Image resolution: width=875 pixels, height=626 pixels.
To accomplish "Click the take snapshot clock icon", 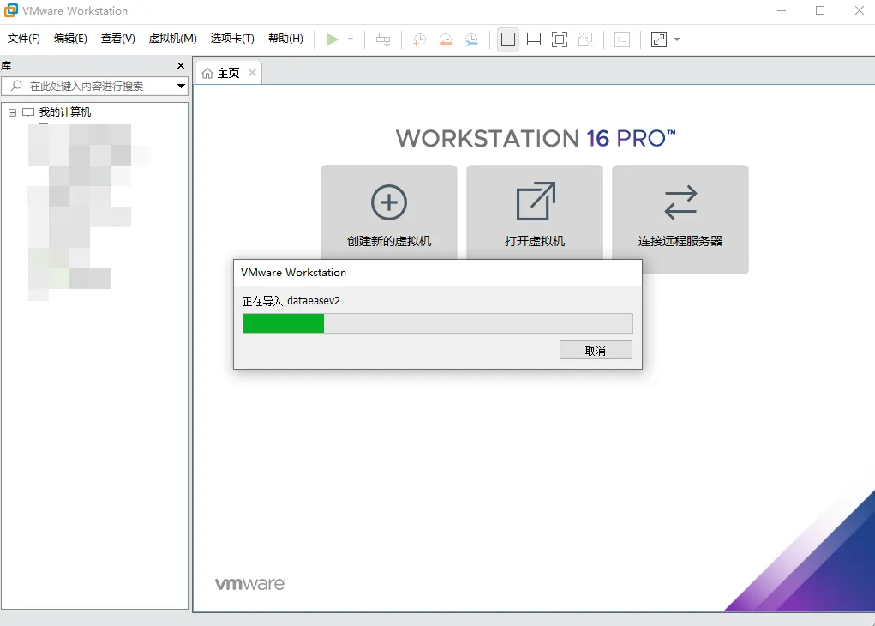I will pyautogui.click(x=419, y=39).
